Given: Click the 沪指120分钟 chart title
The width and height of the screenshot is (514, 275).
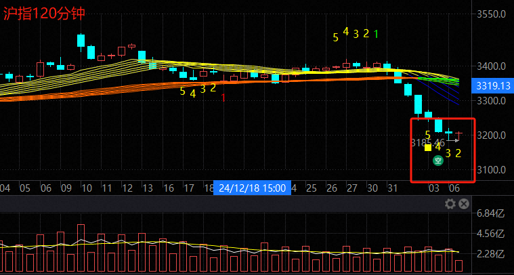Looking at the screenshot, I should tap(44, 14).
